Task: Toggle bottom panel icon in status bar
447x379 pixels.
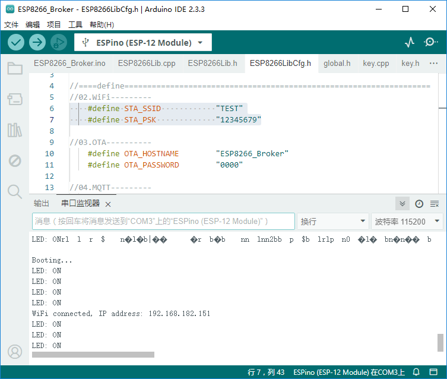Action: click(433, 372)
